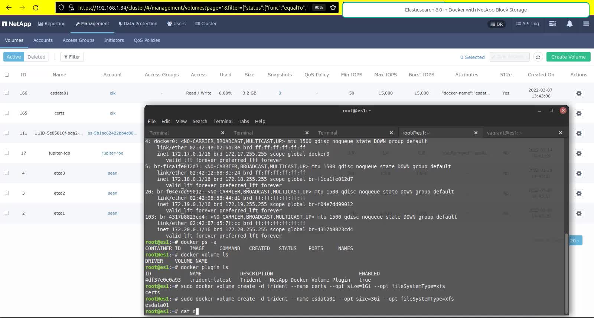Open the hamburger menu at top right

[586, 24]
